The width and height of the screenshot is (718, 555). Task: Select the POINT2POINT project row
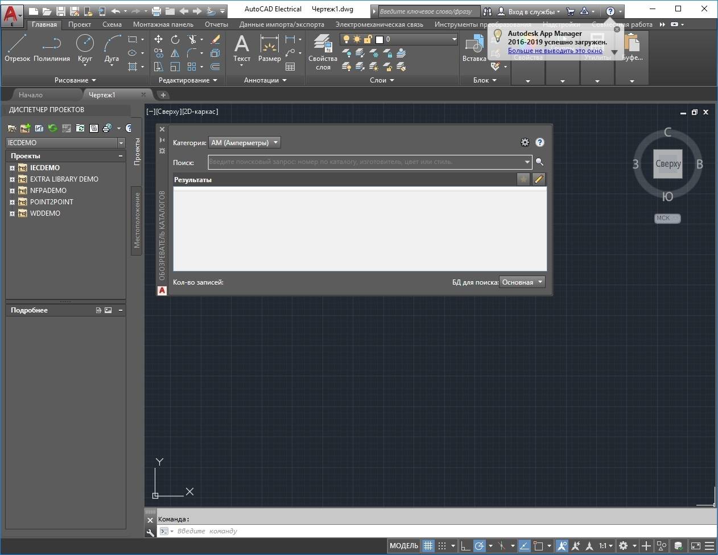[x=52, y=202]
